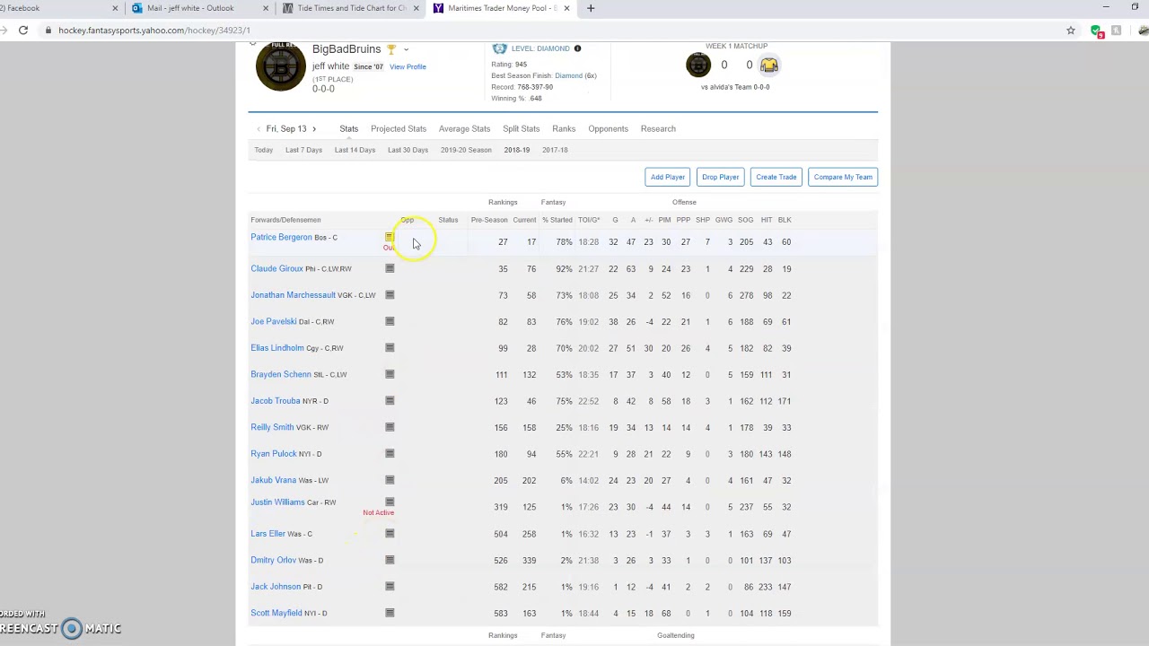
Task: Go to the previous day before Fri, Sep 13
Action: point(259,128)
